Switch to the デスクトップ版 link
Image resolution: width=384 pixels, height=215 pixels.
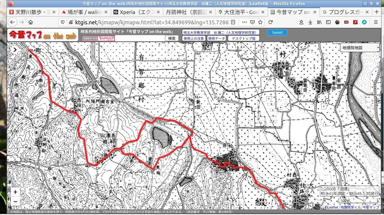pyautogui.click(x=243, y=38)
